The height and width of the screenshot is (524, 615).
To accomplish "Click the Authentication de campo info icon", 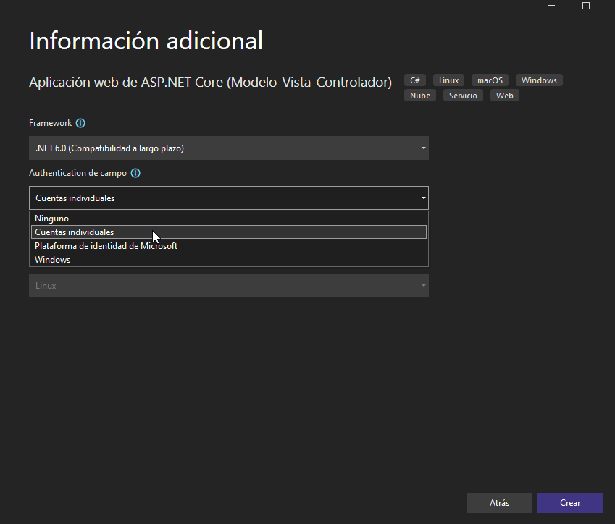I will point(135,173).
